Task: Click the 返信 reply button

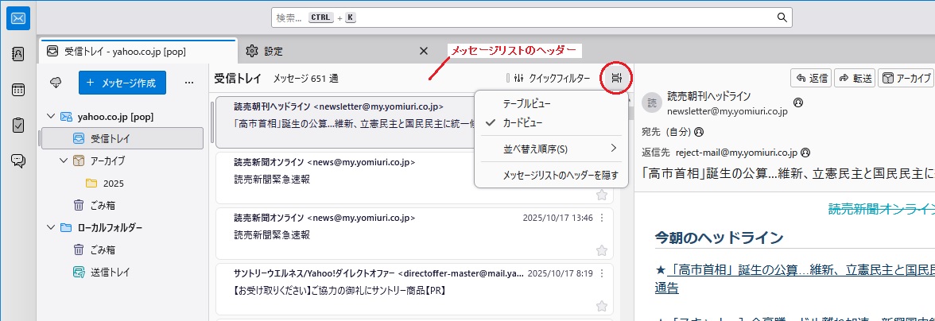Action: point(812,78)
